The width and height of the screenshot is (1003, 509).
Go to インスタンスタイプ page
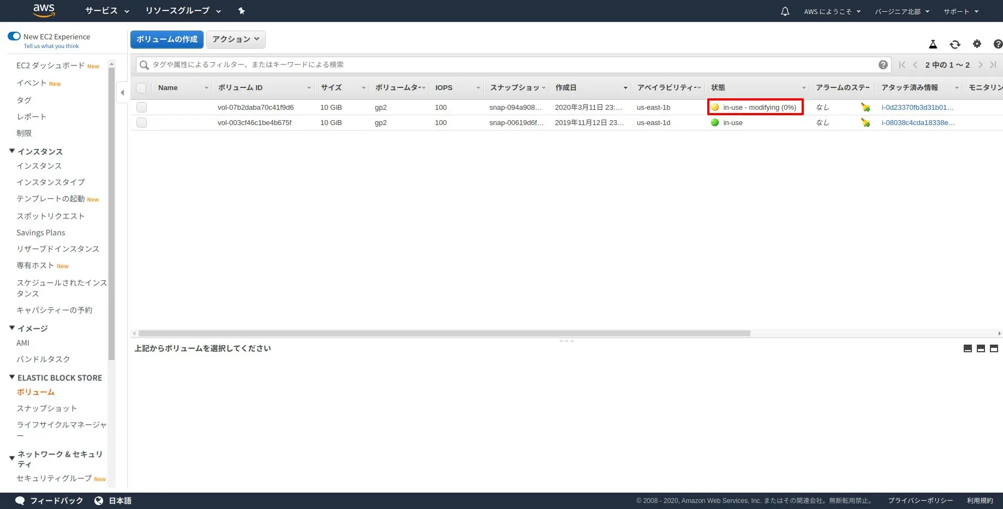(51, 182)
